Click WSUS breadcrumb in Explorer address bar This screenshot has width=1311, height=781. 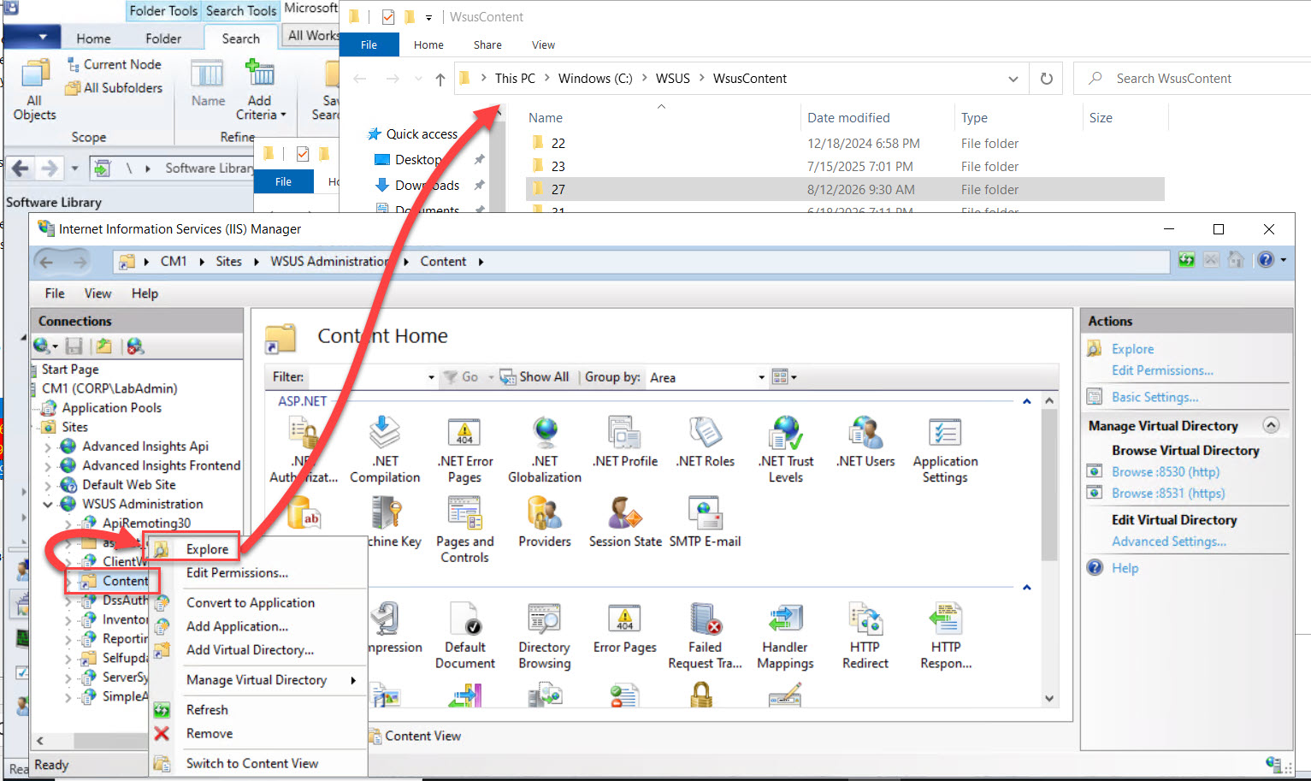coord(672,79)
